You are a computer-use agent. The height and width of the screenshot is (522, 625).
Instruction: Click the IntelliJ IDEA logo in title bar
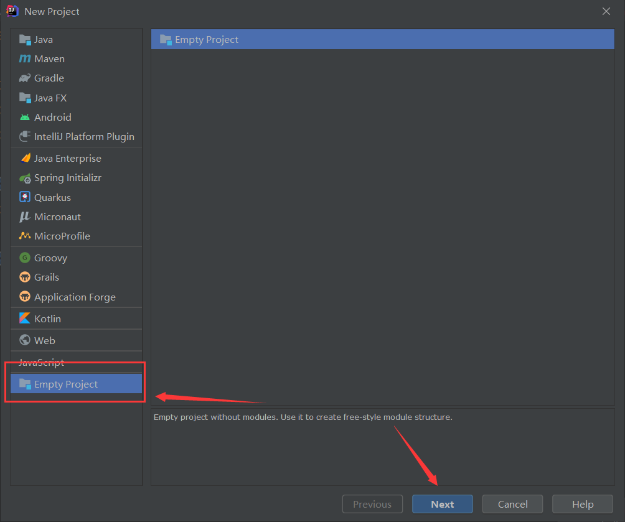pos(12,11)
